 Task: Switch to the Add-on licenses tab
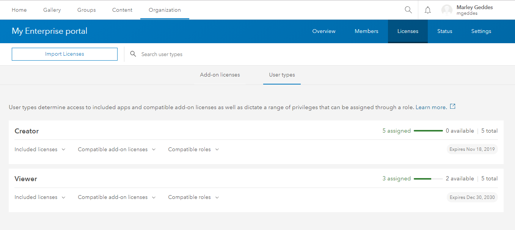(220, 75)
